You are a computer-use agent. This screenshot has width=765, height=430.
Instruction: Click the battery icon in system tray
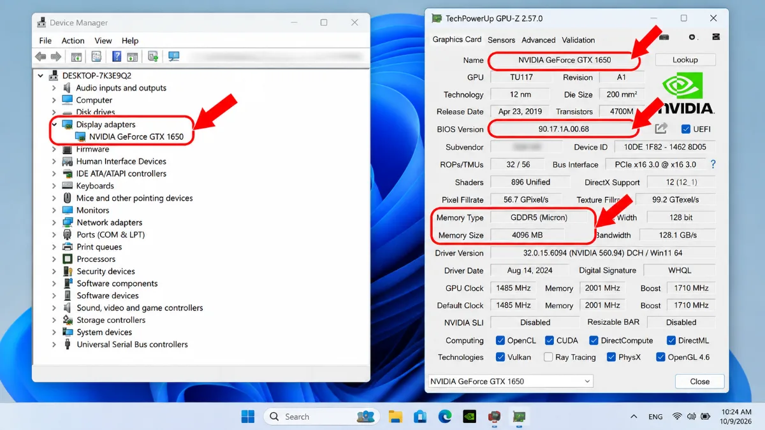(706, 417)
